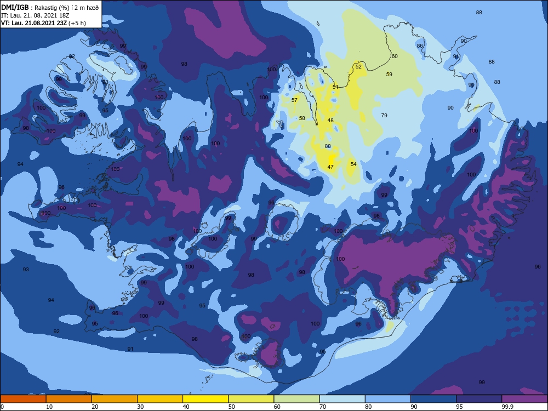Click the 51 humidity value on the map

coord(335,87)
